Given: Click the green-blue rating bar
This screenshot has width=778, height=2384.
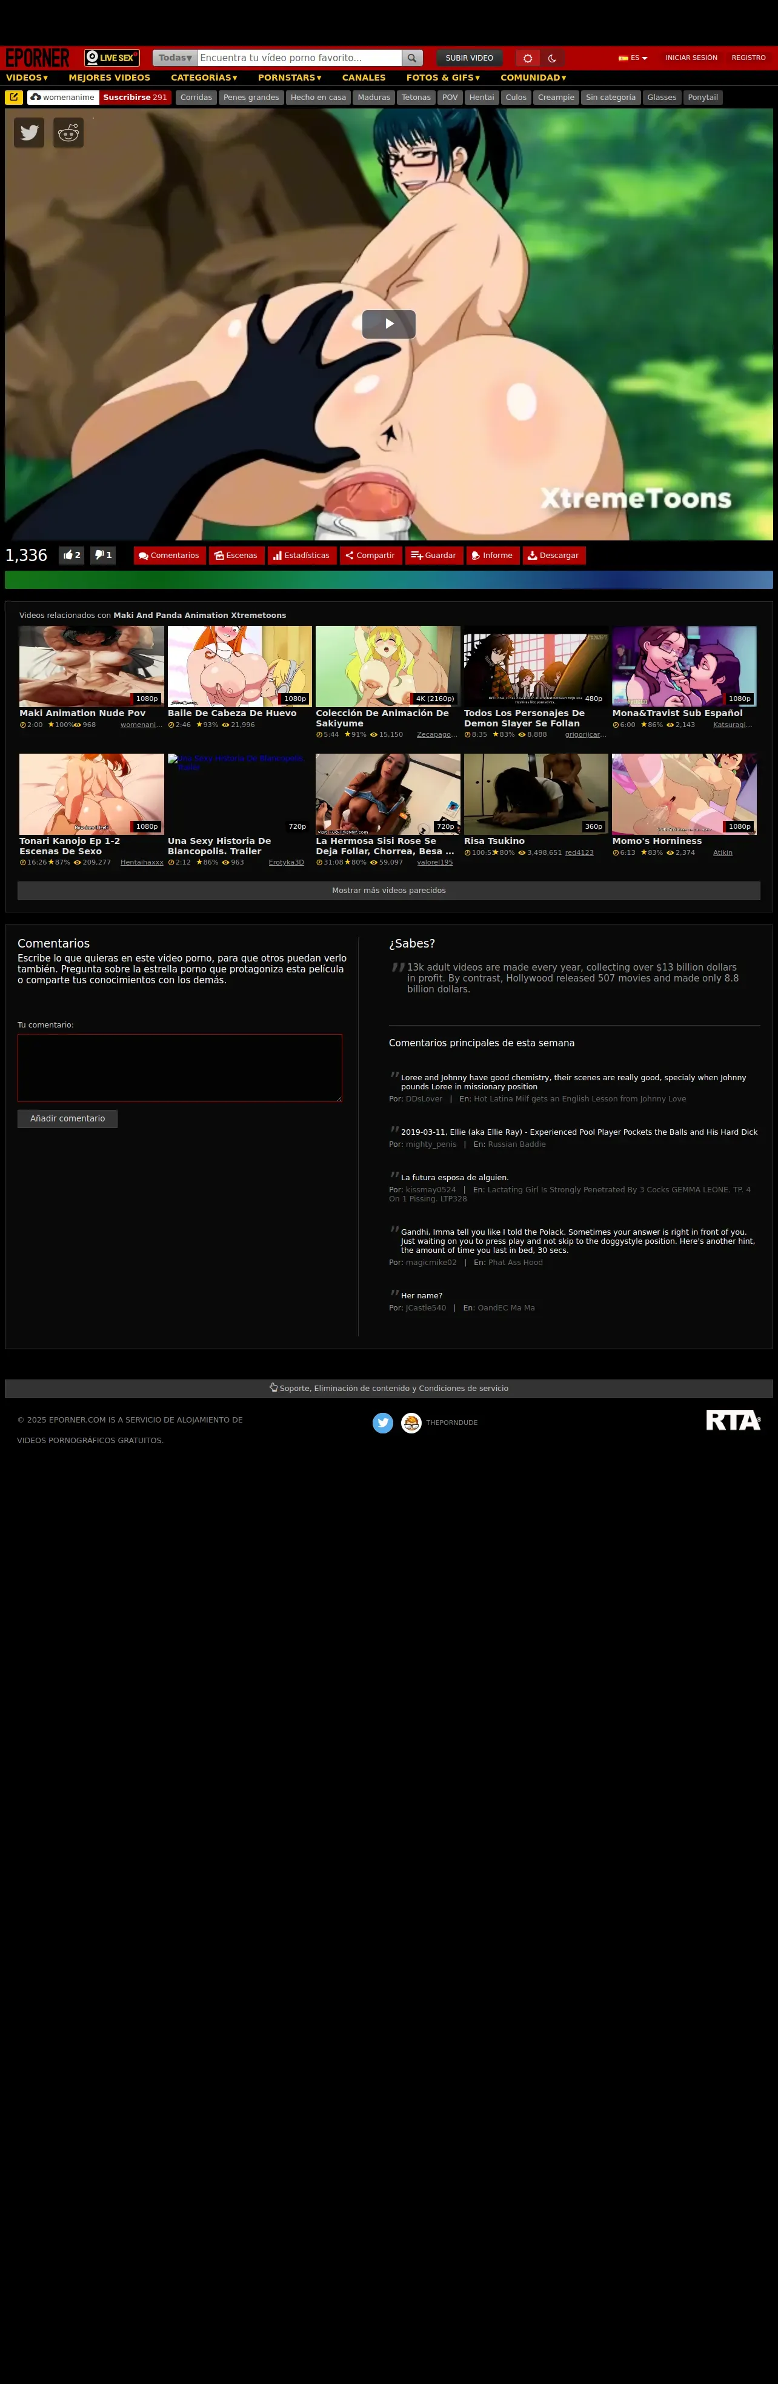Looking at the screenshot, I should pos(388,579).
